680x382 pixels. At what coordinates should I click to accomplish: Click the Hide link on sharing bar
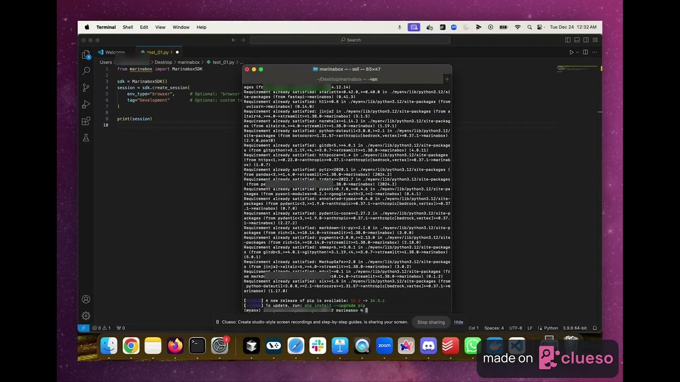click(458, 322)
